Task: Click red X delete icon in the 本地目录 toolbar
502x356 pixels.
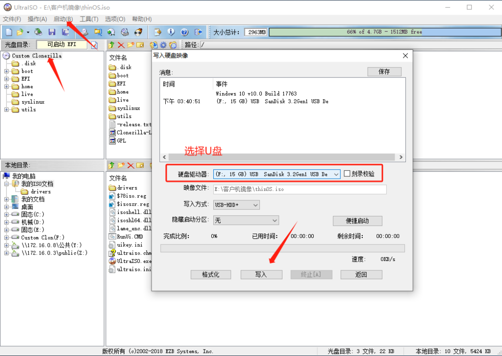Action: tap(130, 165)
